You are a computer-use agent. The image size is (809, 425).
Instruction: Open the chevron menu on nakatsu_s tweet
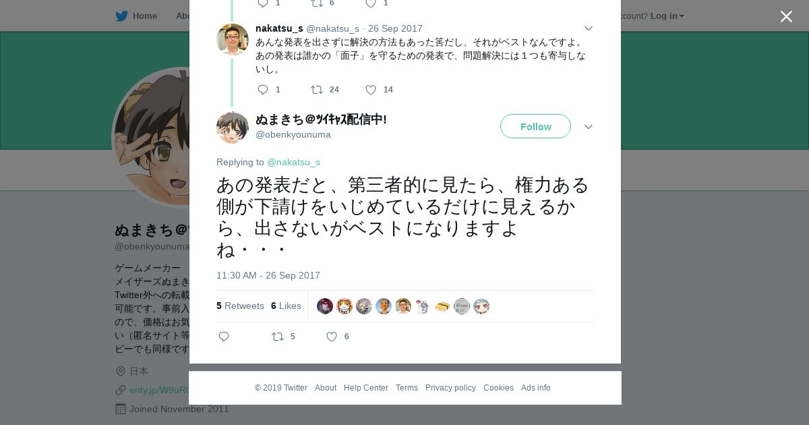pyautogui.click(x=588, y=28)
